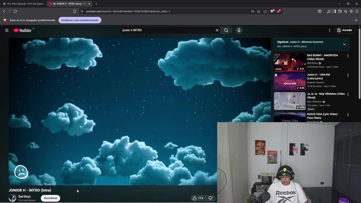Toggle the crossed-signal icon in address bar
361x203 pixels.
click(x=253, y=11)
